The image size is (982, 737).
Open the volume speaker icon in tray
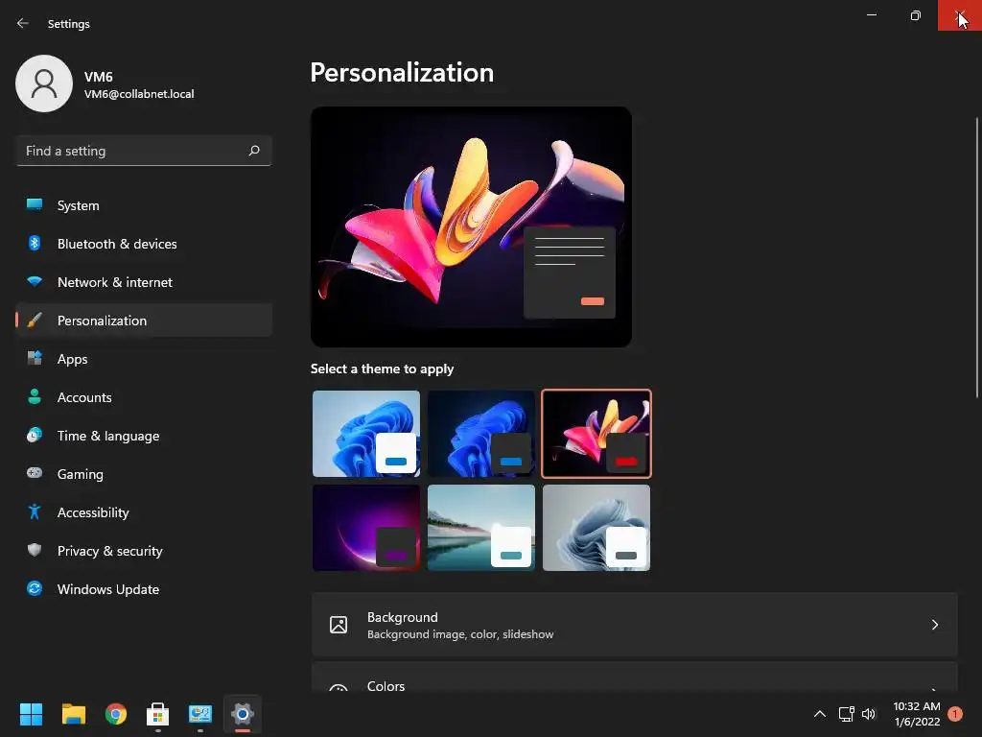pyautogui.click(x=869, y=714)
